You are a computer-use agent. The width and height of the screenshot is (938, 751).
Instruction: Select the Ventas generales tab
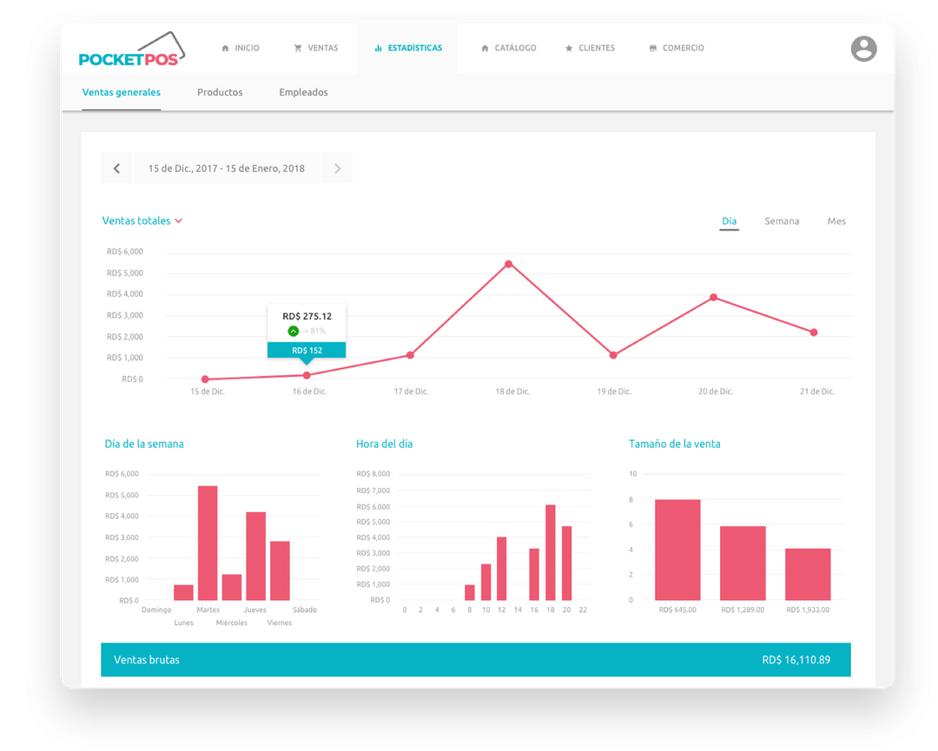click(x=121, y=91)
